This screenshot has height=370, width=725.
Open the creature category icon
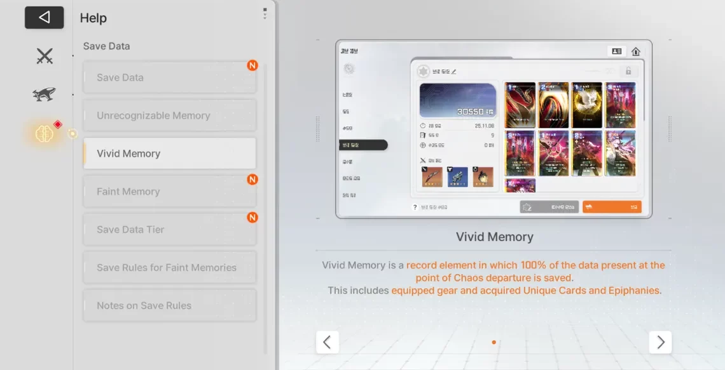click(x=45, y=95)
